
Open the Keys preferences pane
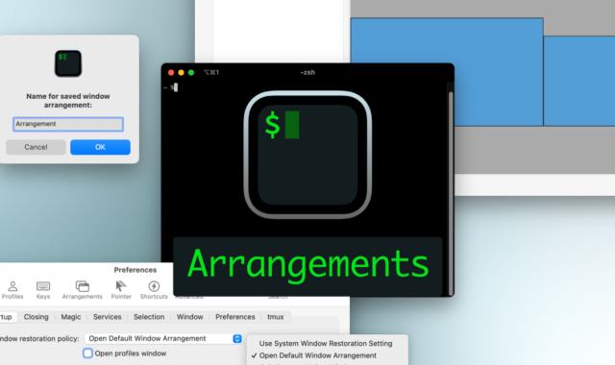[43, 290]
